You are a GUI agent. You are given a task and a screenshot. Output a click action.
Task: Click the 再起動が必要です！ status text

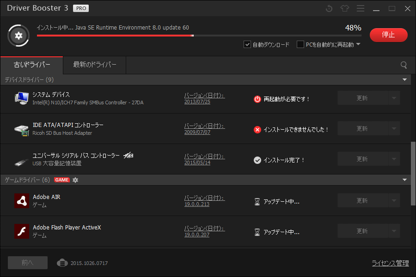point(287,99)
